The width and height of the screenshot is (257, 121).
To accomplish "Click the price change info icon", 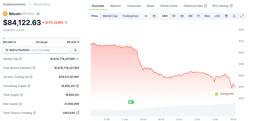I will 66,22.
